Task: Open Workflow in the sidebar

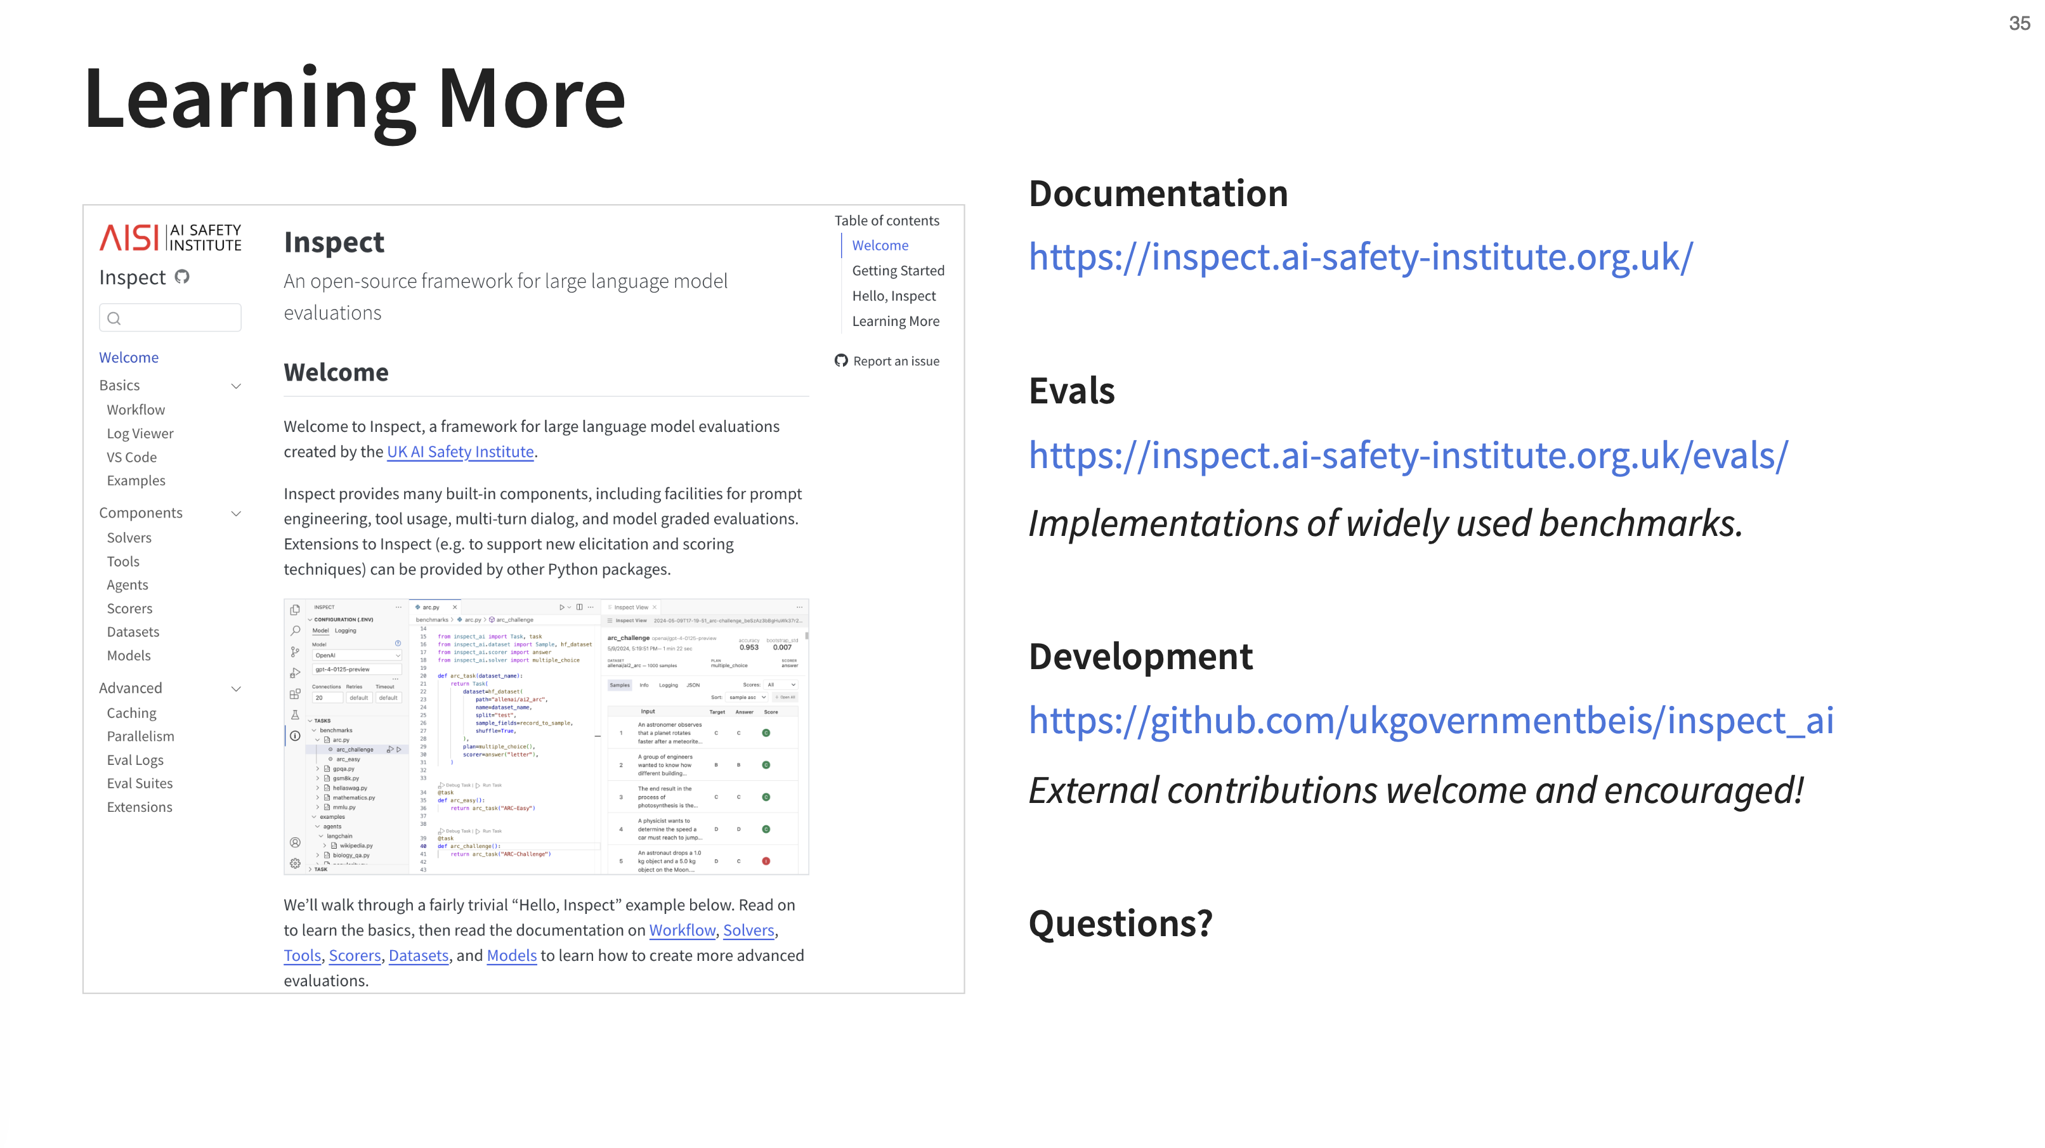Action: [136, 410]
